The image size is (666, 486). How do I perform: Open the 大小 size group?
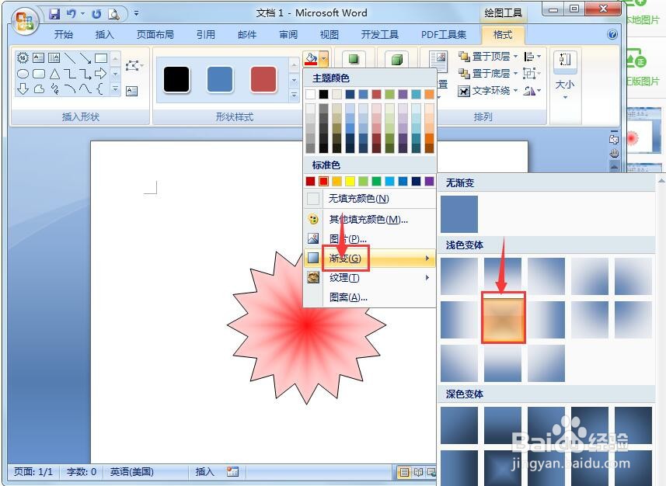565,76
